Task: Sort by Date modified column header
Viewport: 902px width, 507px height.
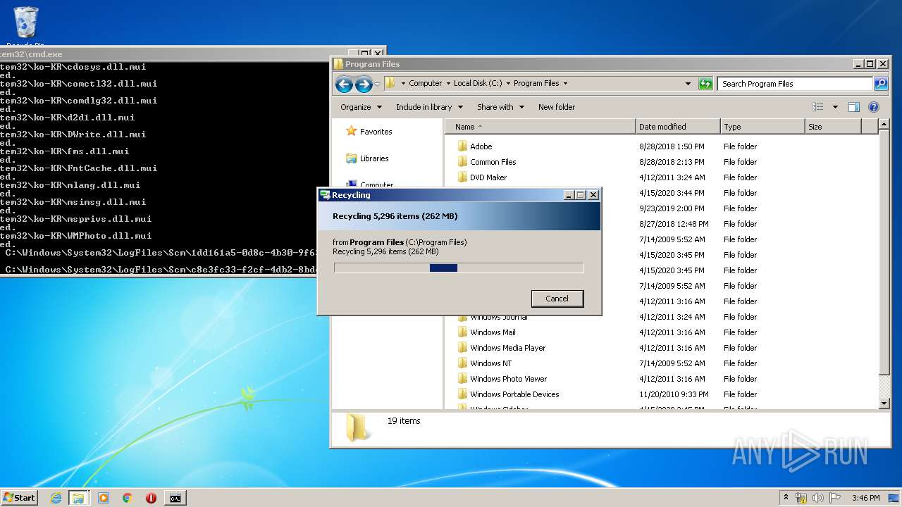Action: (x=678, y=127)
